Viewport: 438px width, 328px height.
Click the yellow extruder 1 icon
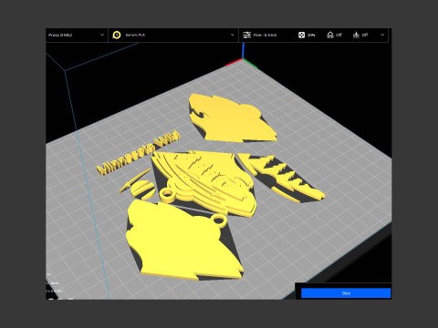[117, 35]
